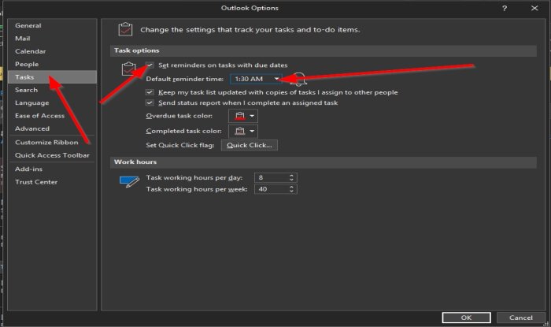Increase task working hours per week
This screenshot has height=327, width=551.
tap(292, 187)
